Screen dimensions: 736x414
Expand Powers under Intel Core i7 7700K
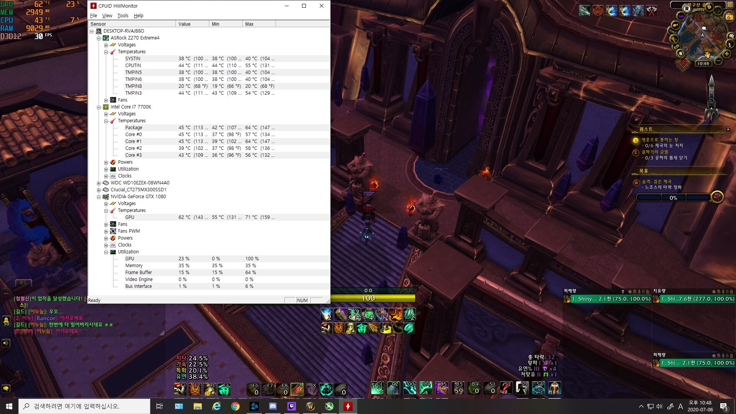point(106,162)
